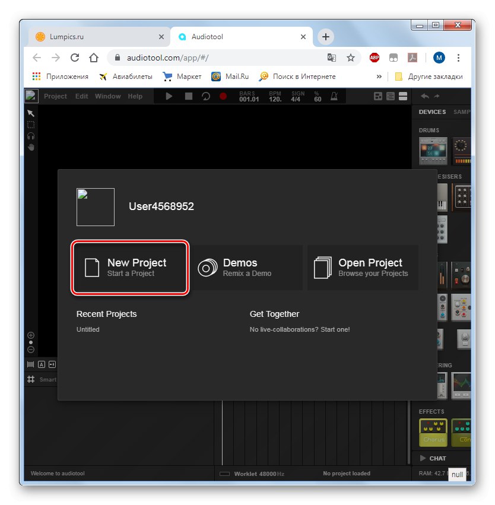Image resolution: width=495 pixels, height=505 pixels.
Task: Open the Project menu
Action: click(x=55, y=96)
